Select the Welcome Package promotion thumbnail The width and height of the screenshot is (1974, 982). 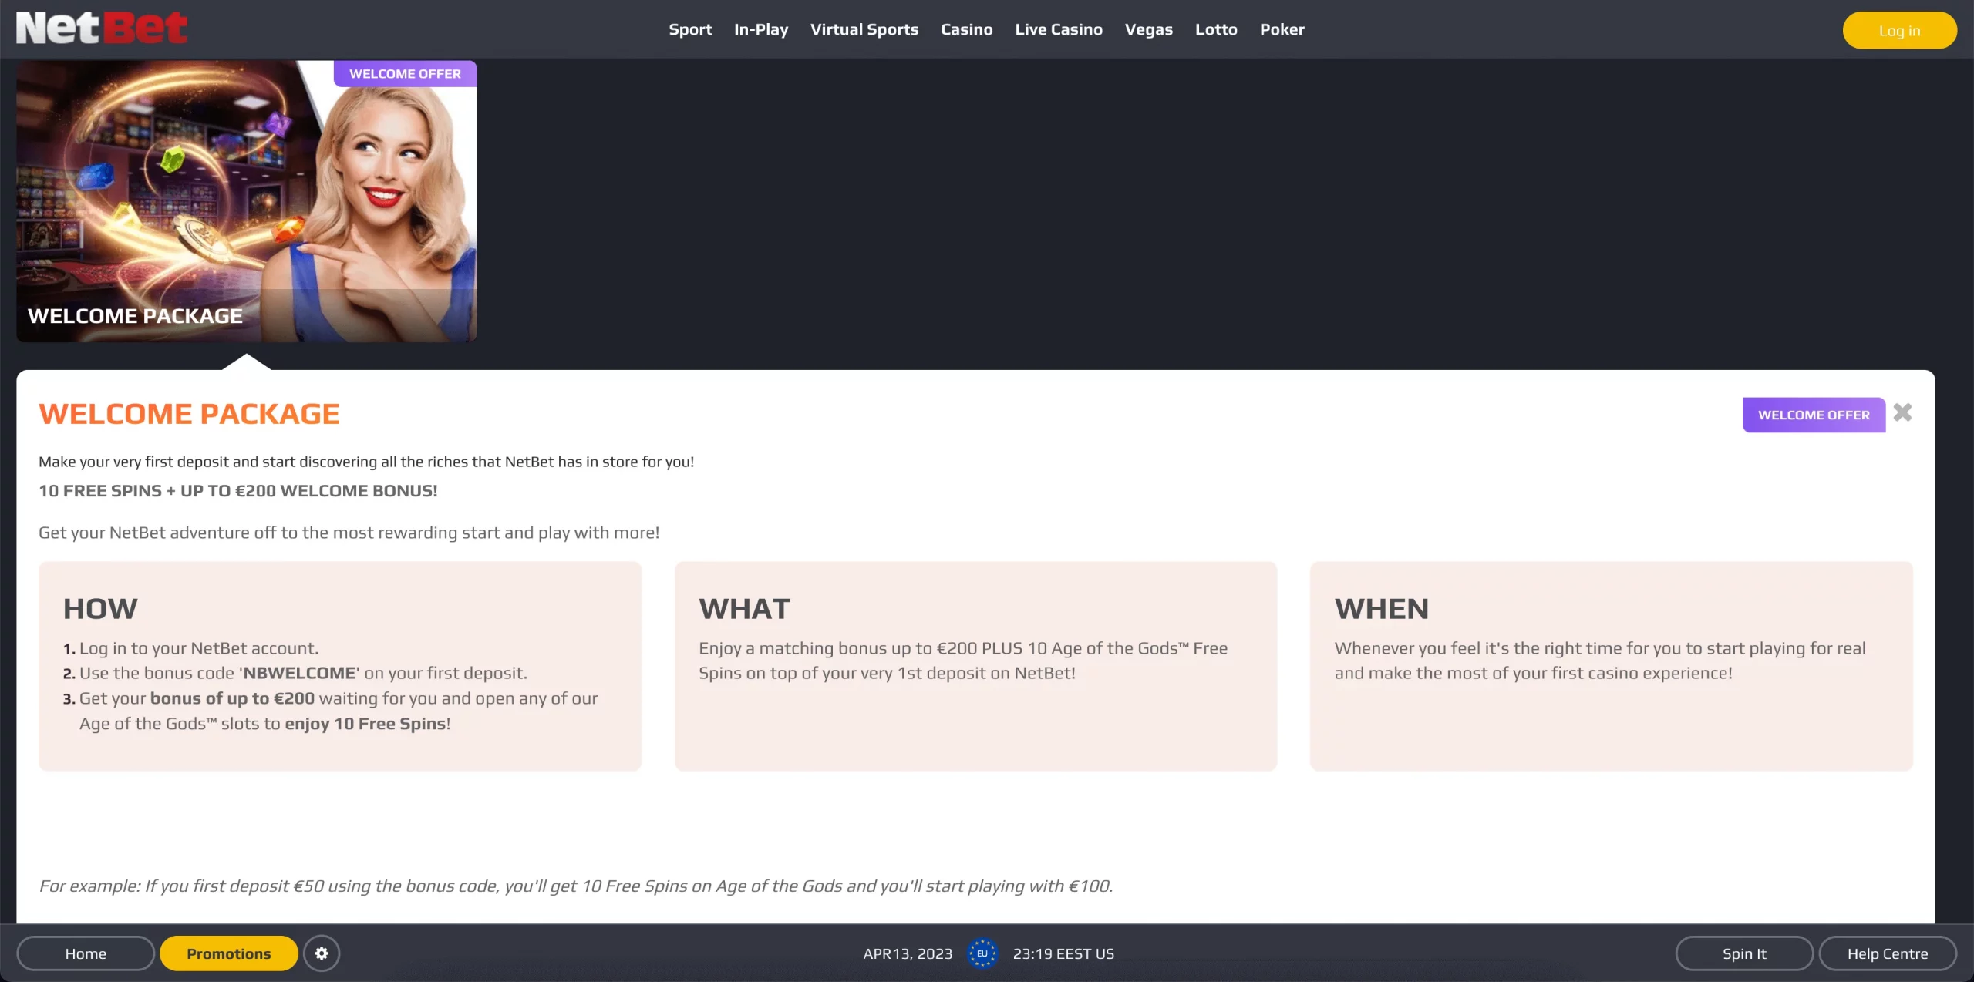pyautogui.click(x=247, y=201)
